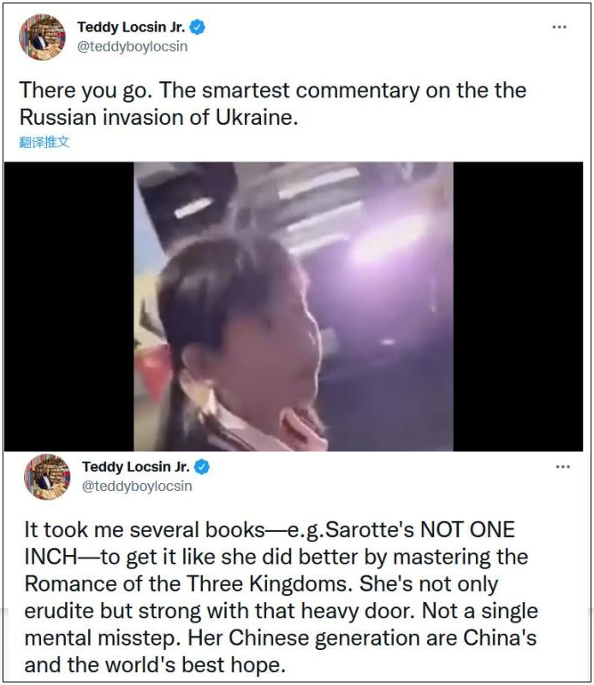Click Teddy Locsin Jr. name in first tweet
Image resolution: width=594 pixels, height=685 pixels.
(132, 27)
